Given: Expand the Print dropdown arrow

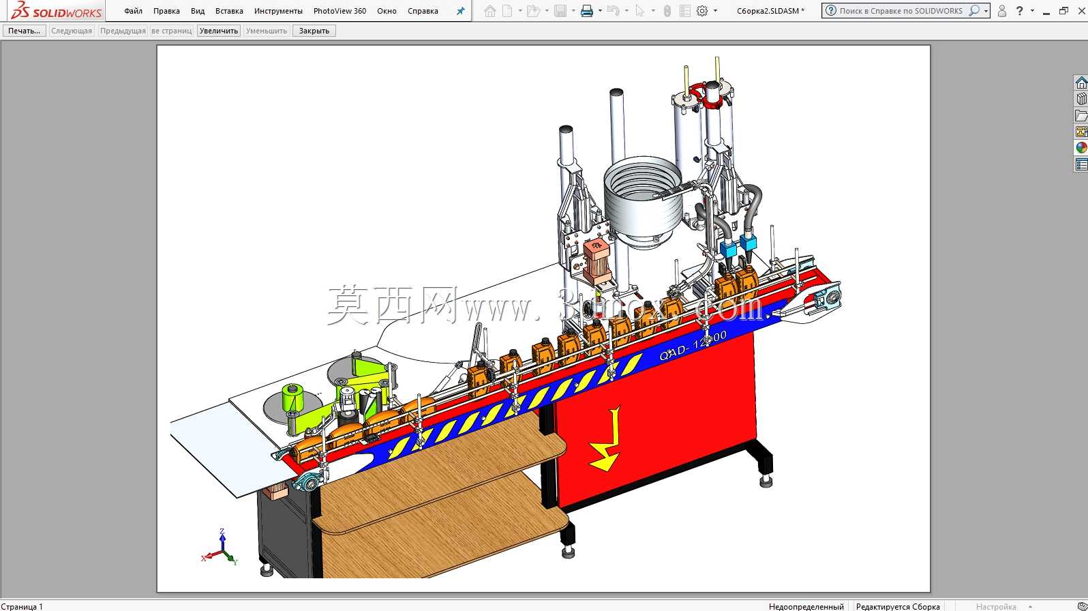Looking at the screenshot, I should 600,11.
